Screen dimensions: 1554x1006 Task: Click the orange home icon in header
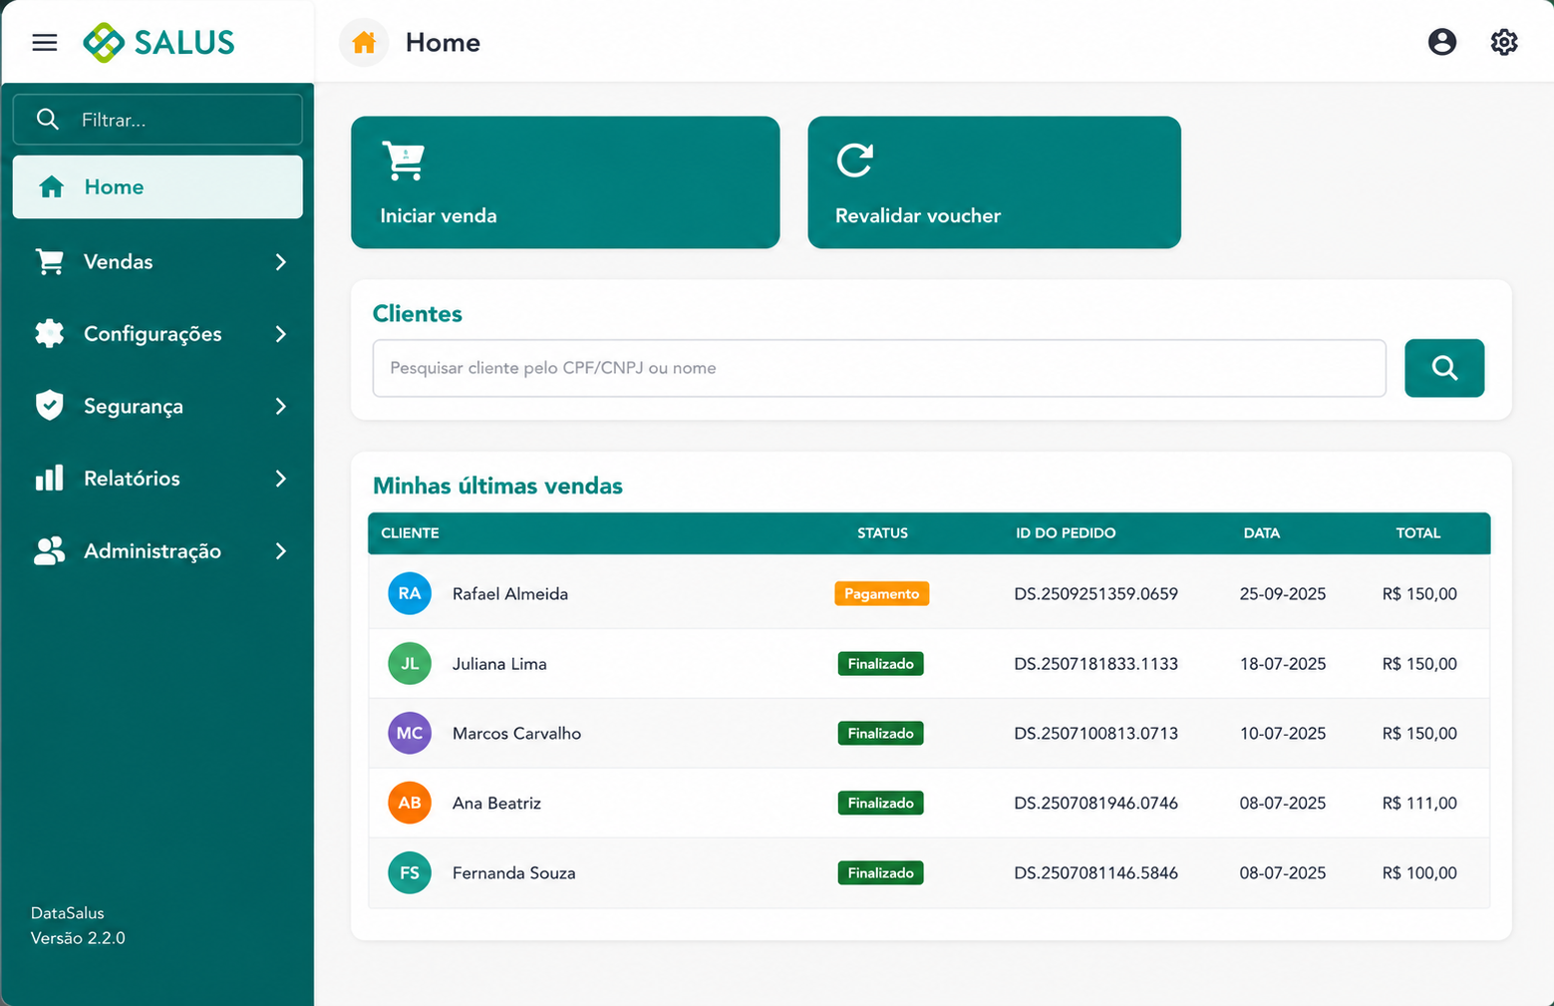(364, 43)
